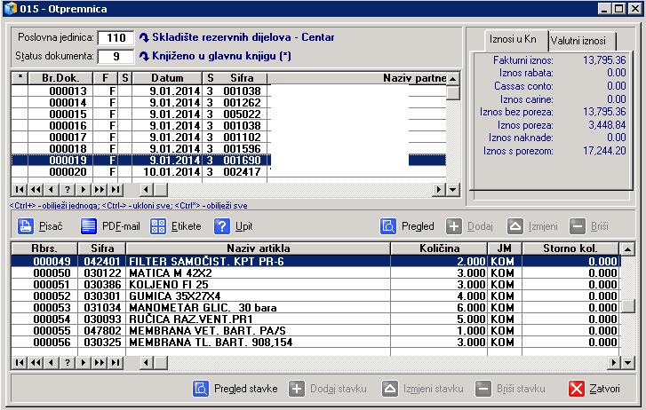Click documents list horizontal scroll right arrow
The width and height of the screenshot is (646, 410).
[439, 189]
